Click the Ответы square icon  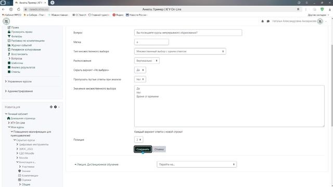(x=9, y=72)
